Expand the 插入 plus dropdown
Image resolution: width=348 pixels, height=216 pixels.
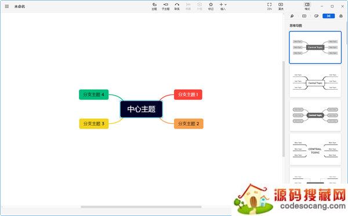point(223,6)
